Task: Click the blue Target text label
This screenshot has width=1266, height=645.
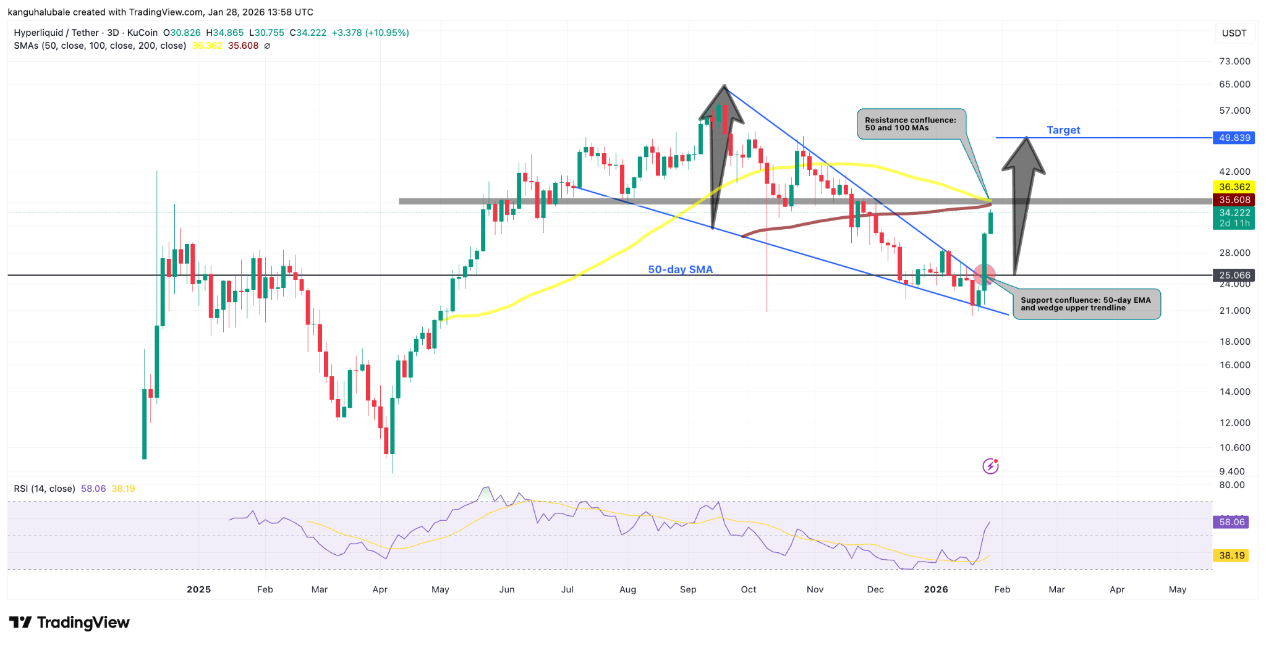Action: 1063,130
